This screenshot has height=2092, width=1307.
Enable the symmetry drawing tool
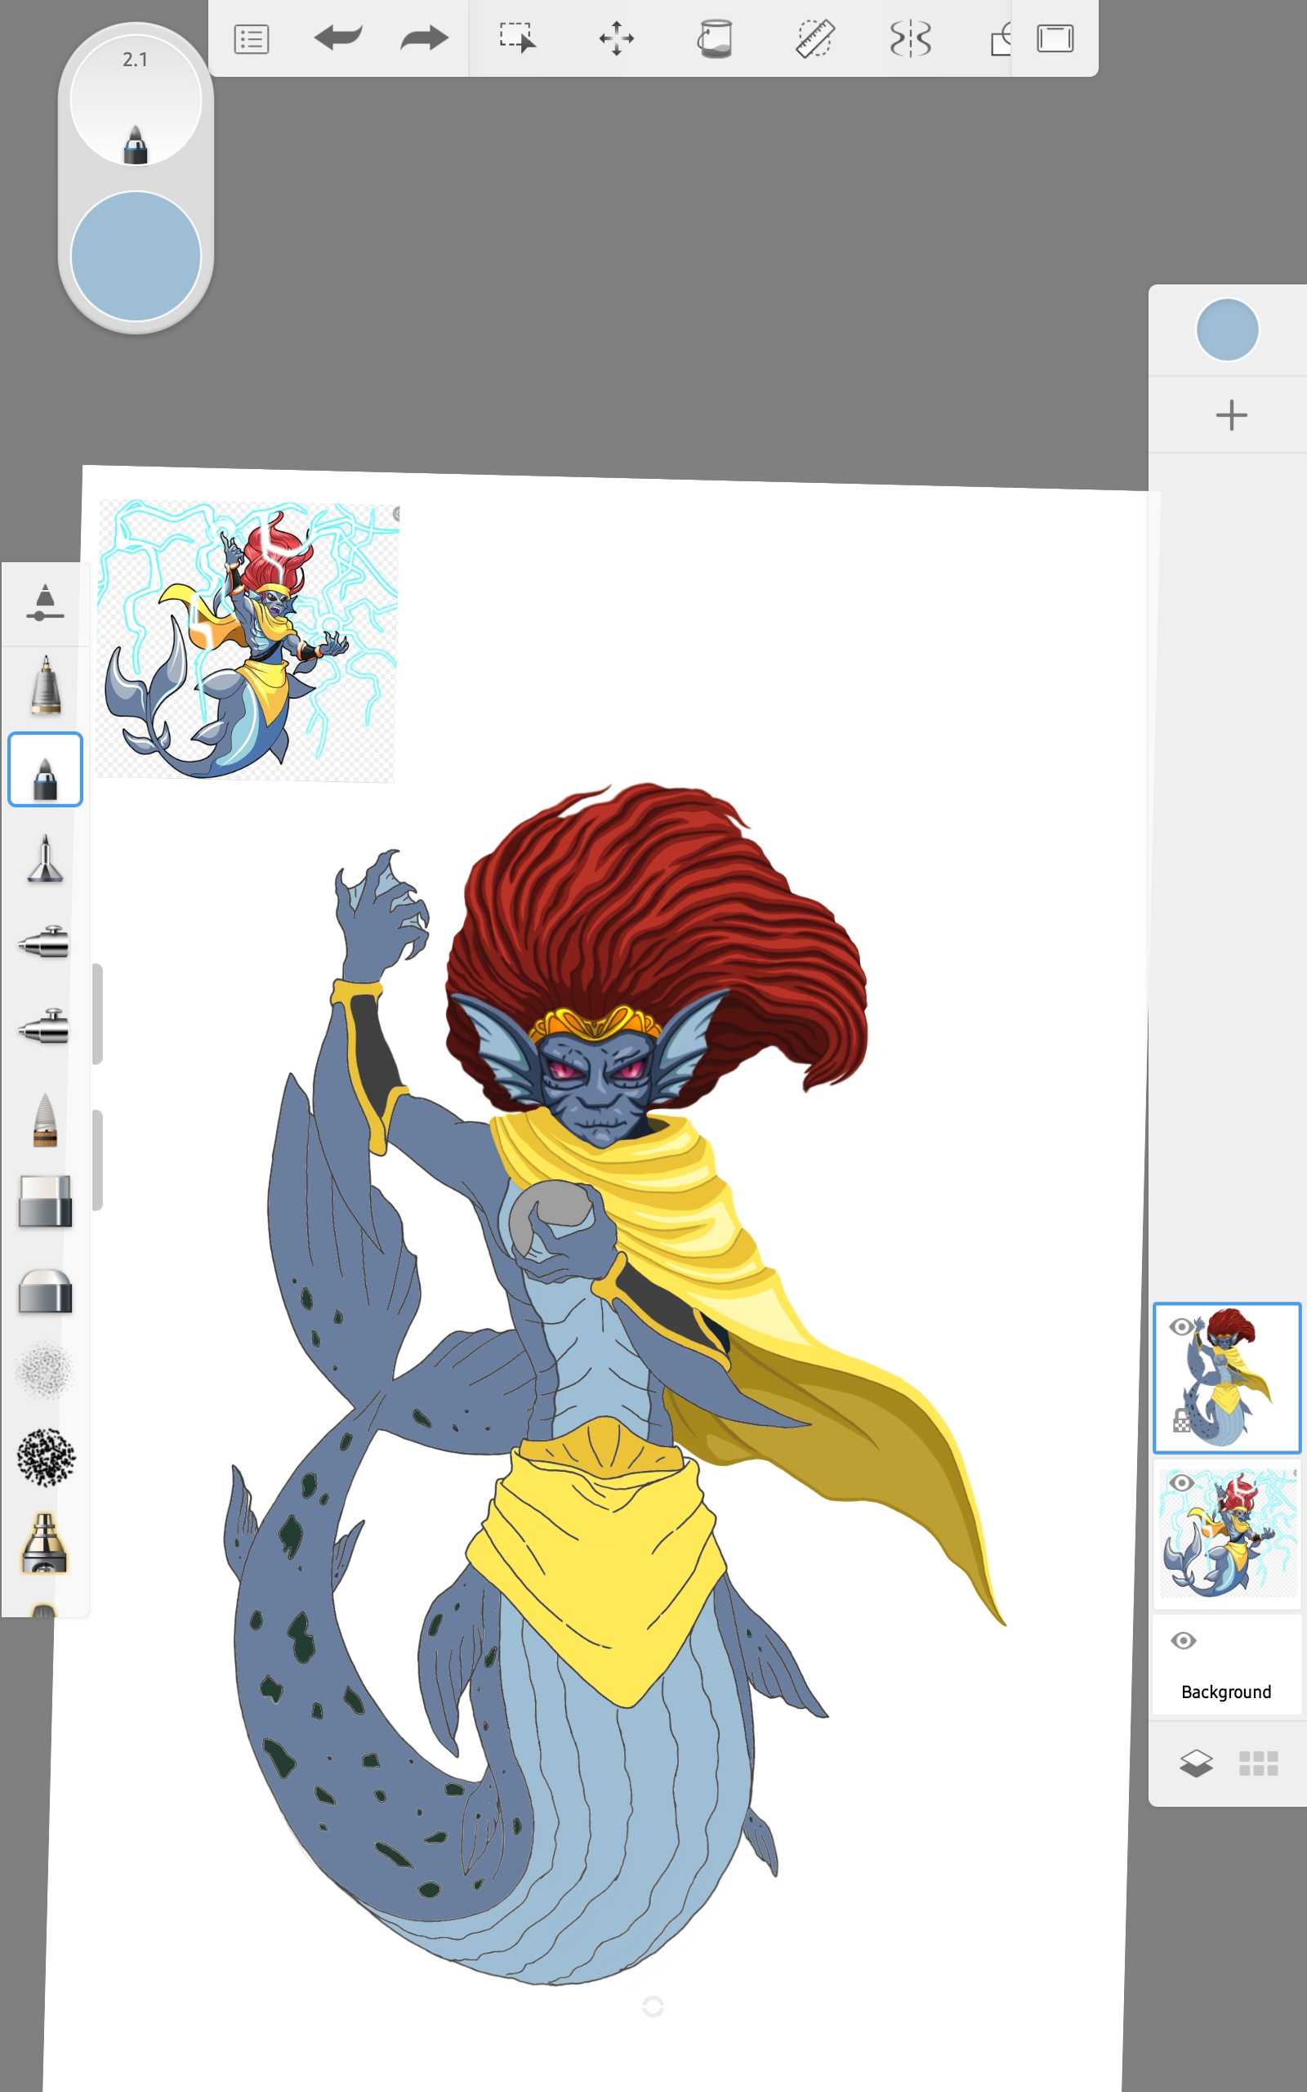pyautogui.click(x=910, y=39)
